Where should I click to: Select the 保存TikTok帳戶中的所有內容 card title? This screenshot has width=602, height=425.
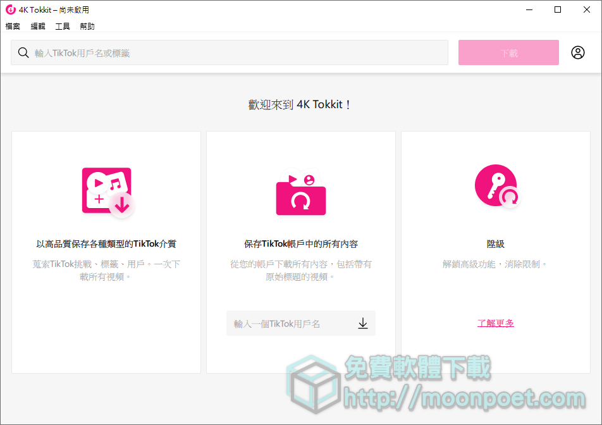click(x=301, y=243)
